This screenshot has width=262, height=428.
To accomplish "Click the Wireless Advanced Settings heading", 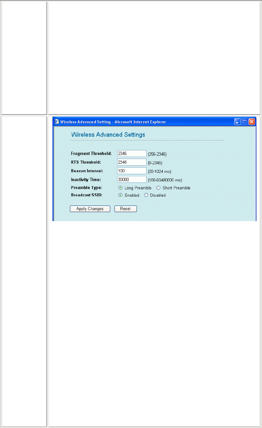I will [108, 135].
